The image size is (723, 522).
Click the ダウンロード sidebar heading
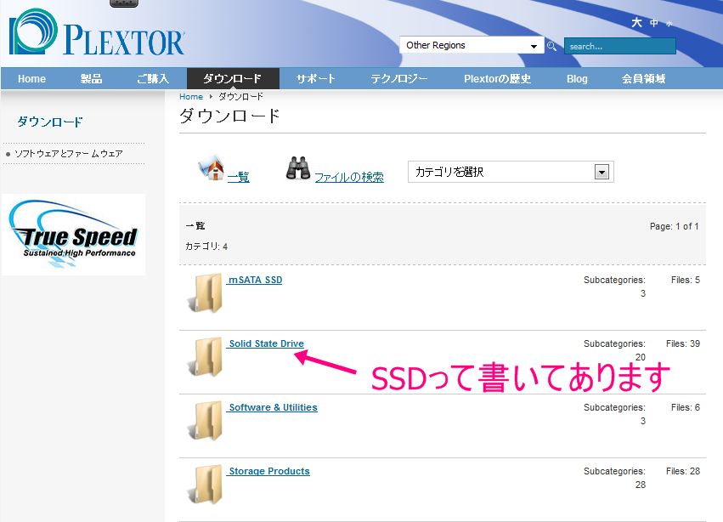tap(50, 122)
